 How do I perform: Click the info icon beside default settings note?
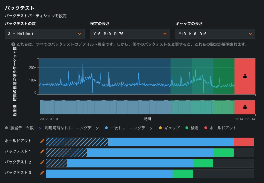click(13, 44)
